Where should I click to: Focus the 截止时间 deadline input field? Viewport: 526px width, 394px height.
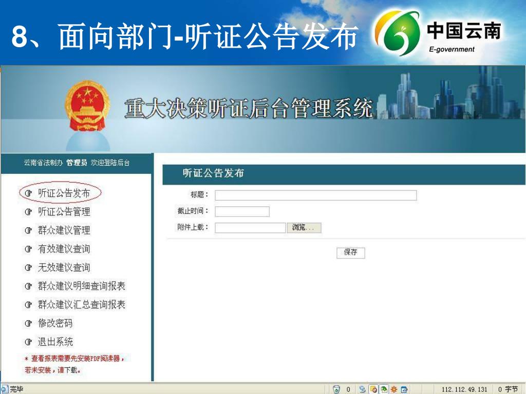tap(242, 211)
